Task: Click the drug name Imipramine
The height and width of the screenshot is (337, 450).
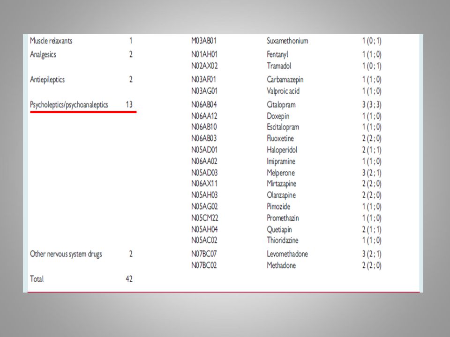Action: coord(281,161)
